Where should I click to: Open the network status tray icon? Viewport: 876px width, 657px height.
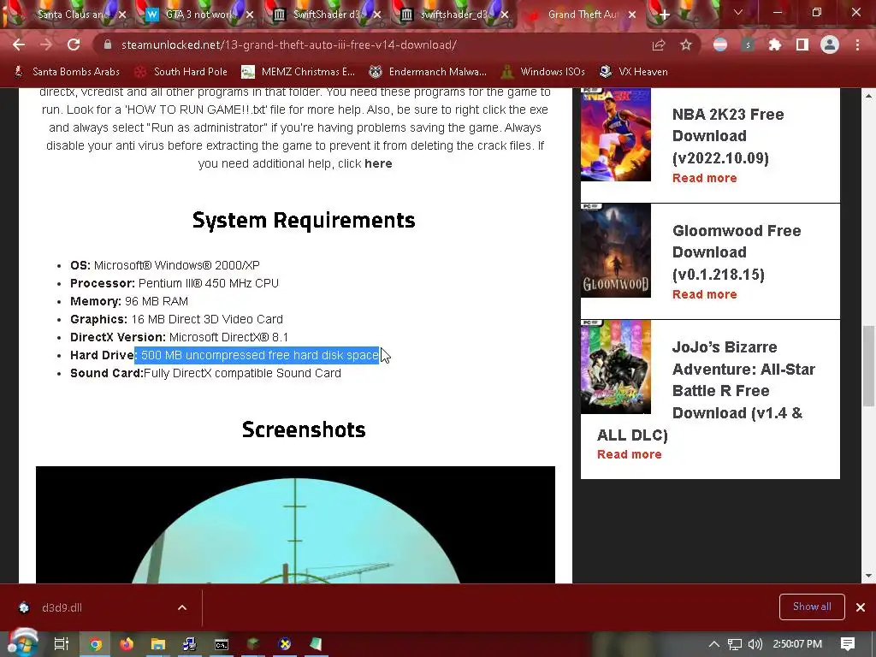pyautogui.click(x=735, y=644)
